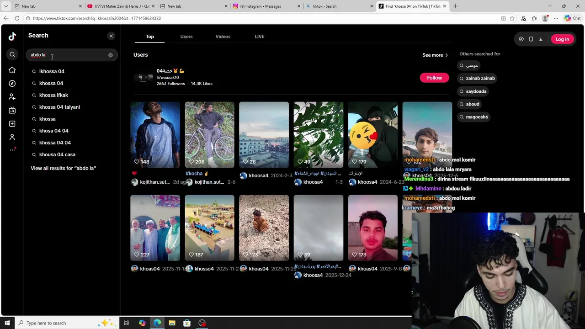
Task: Choose suggestion 'lkhossa 04'
Action: (x=52, y=71)
